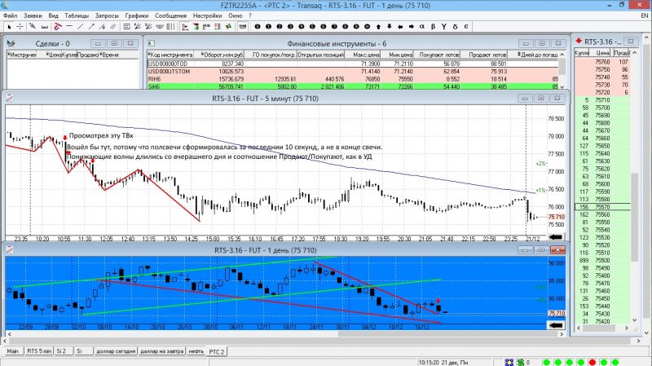652x366 pixels.
Task: Select the Fibonacci arcs tool
Action: 160,27
